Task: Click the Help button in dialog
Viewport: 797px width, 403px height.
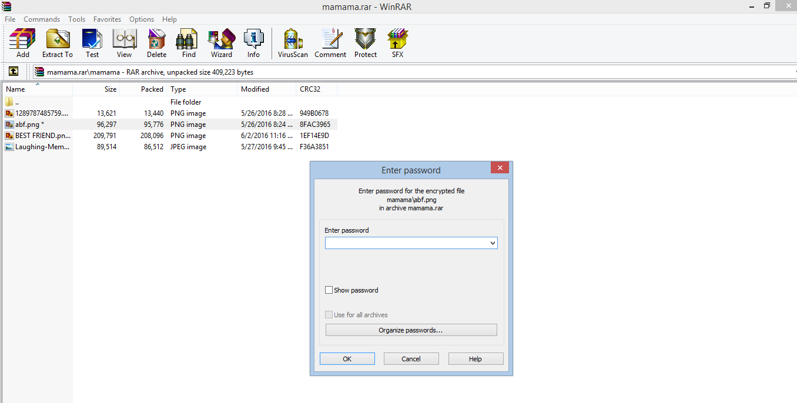Action: pyautogui.click(x=475, y=359)
